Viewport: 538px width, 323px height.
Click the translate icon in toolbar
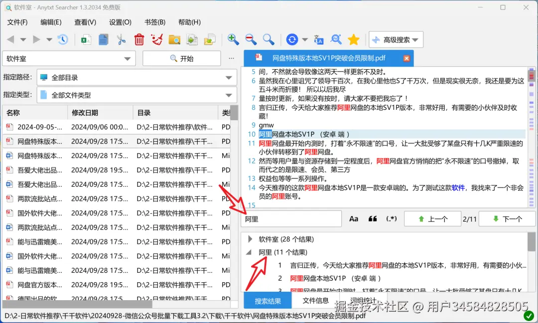click(x=318, y=40)
